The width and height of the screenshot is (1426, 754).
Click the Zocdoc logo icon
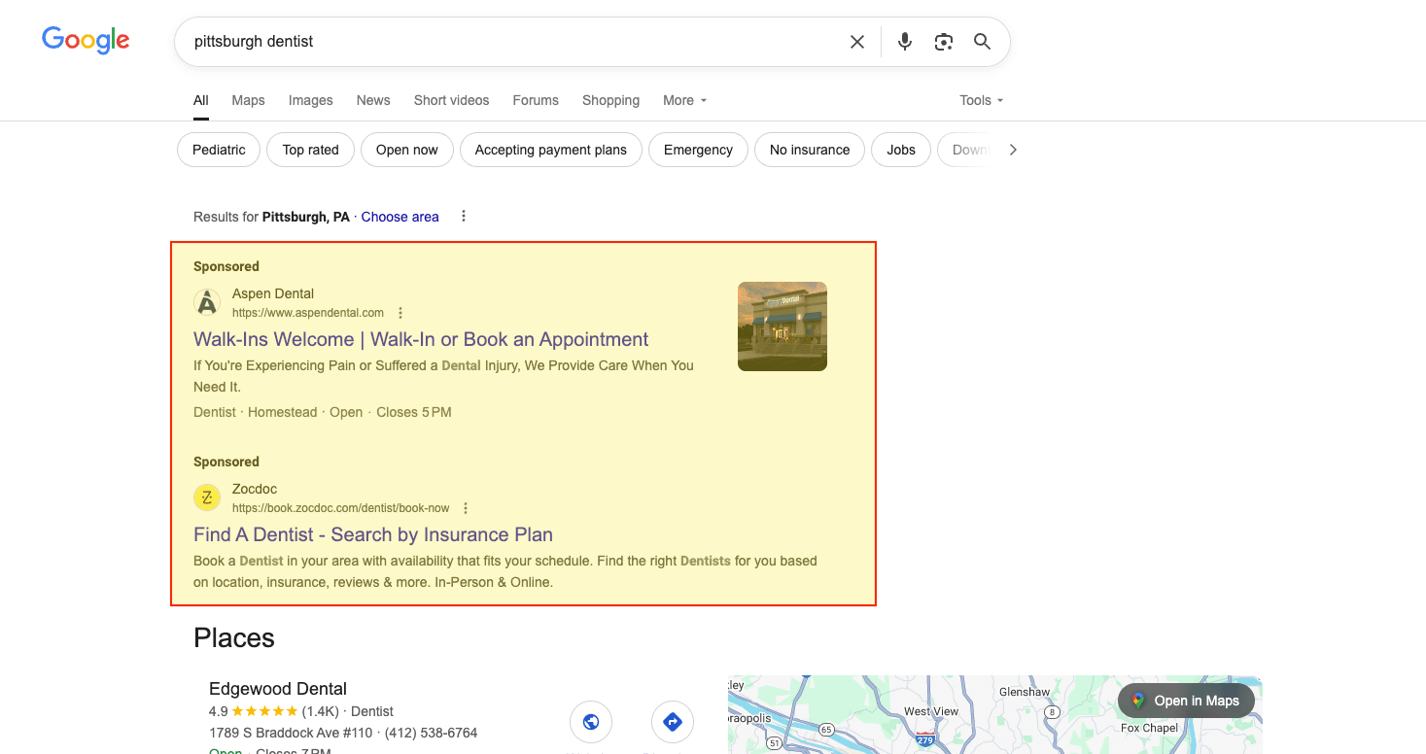pos(207,497)
